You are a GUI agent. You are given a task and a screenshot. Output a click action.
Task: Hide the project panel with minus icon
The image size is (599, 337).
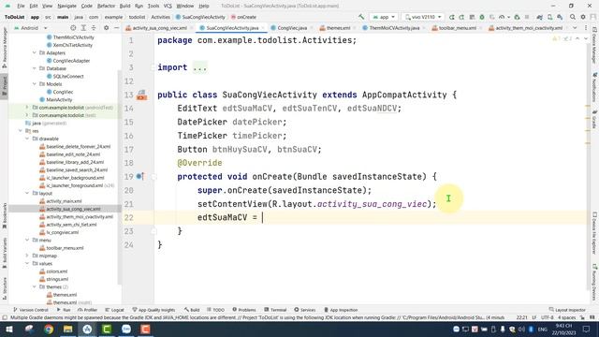116,28
